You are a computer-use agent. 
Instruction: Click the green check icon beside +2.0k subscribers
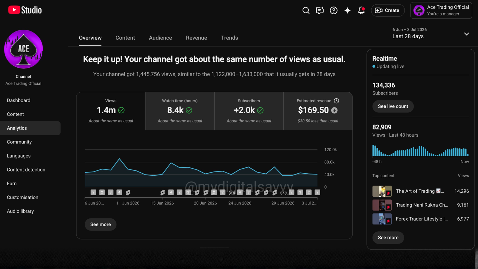pos(260,110)
